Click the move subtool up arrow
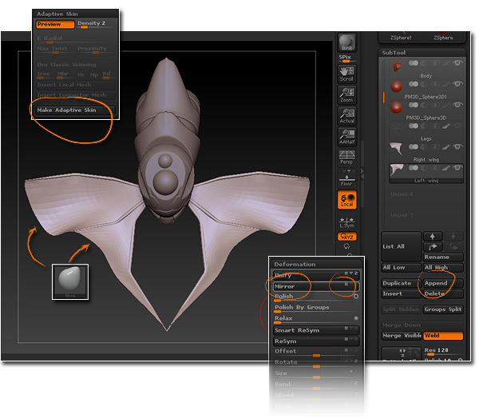Screen dimensions: 479x419 pos(432,236)
